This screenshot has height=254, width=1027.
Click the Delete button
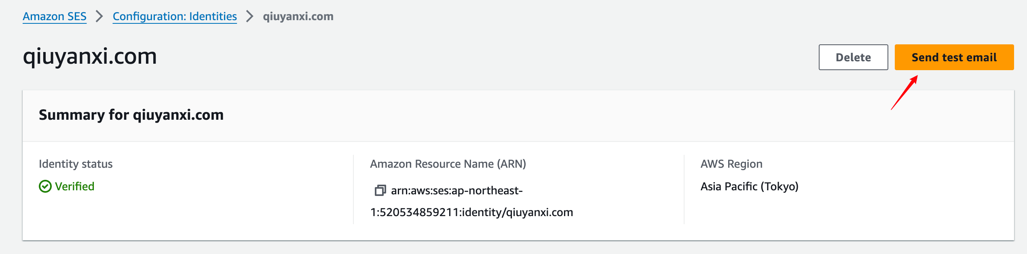(x=854, y=57)
